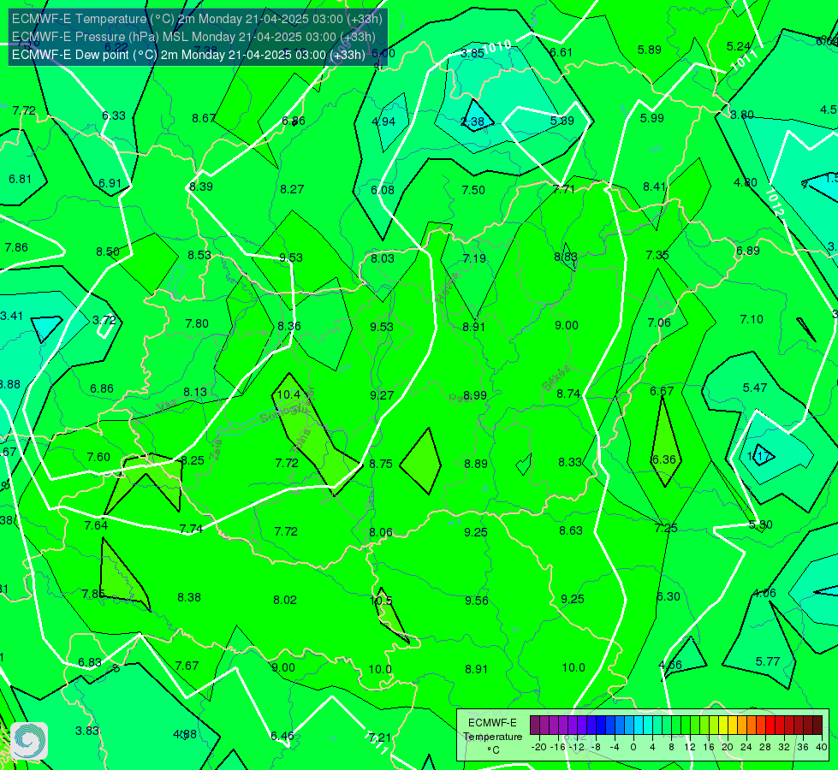Click the value 8.36
The image size is (838, 770).
coord(289,326)
